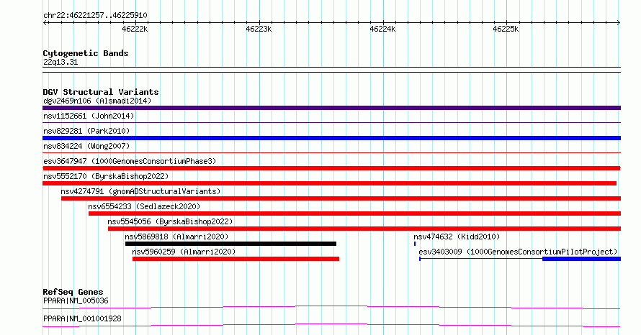This screenshot has width=641, height=335.
Task: Click the DGV Structural Variants track heading
Action: (101, 92)
